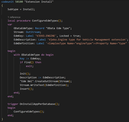This screenshot has width=129, height=122.
Task: Click Stream.WriteText(EdmDefinition) line
Action: [44, 85]
